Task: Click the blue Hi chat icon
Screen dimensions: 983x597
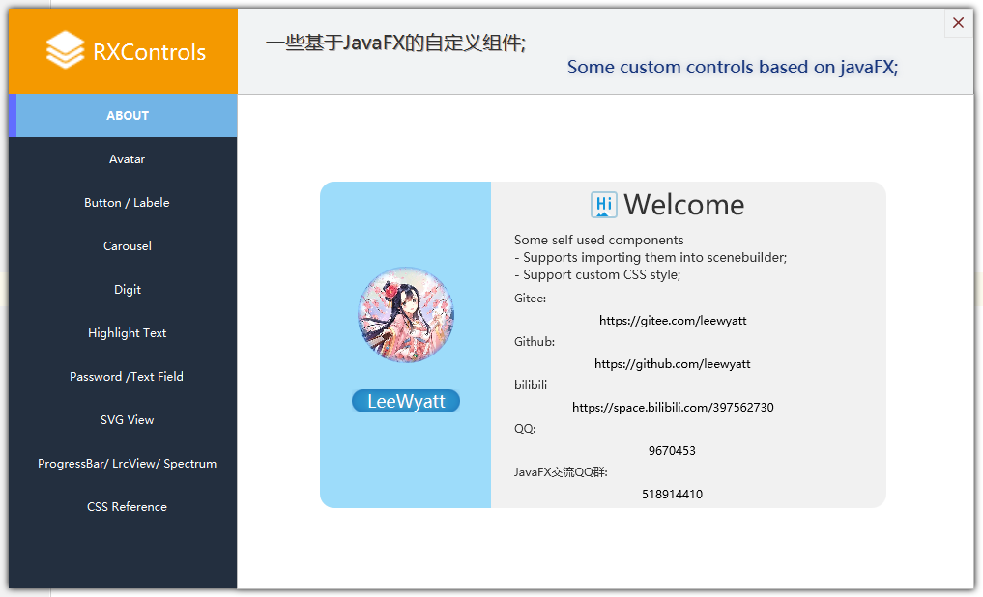Action: click(603, 205)
